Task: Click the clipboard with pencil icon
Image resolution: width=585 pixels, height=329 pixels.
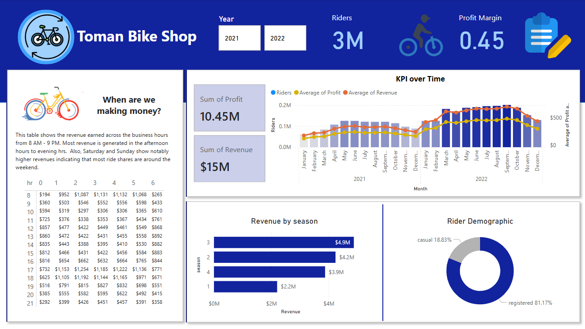Action: (x=548, y=36)
